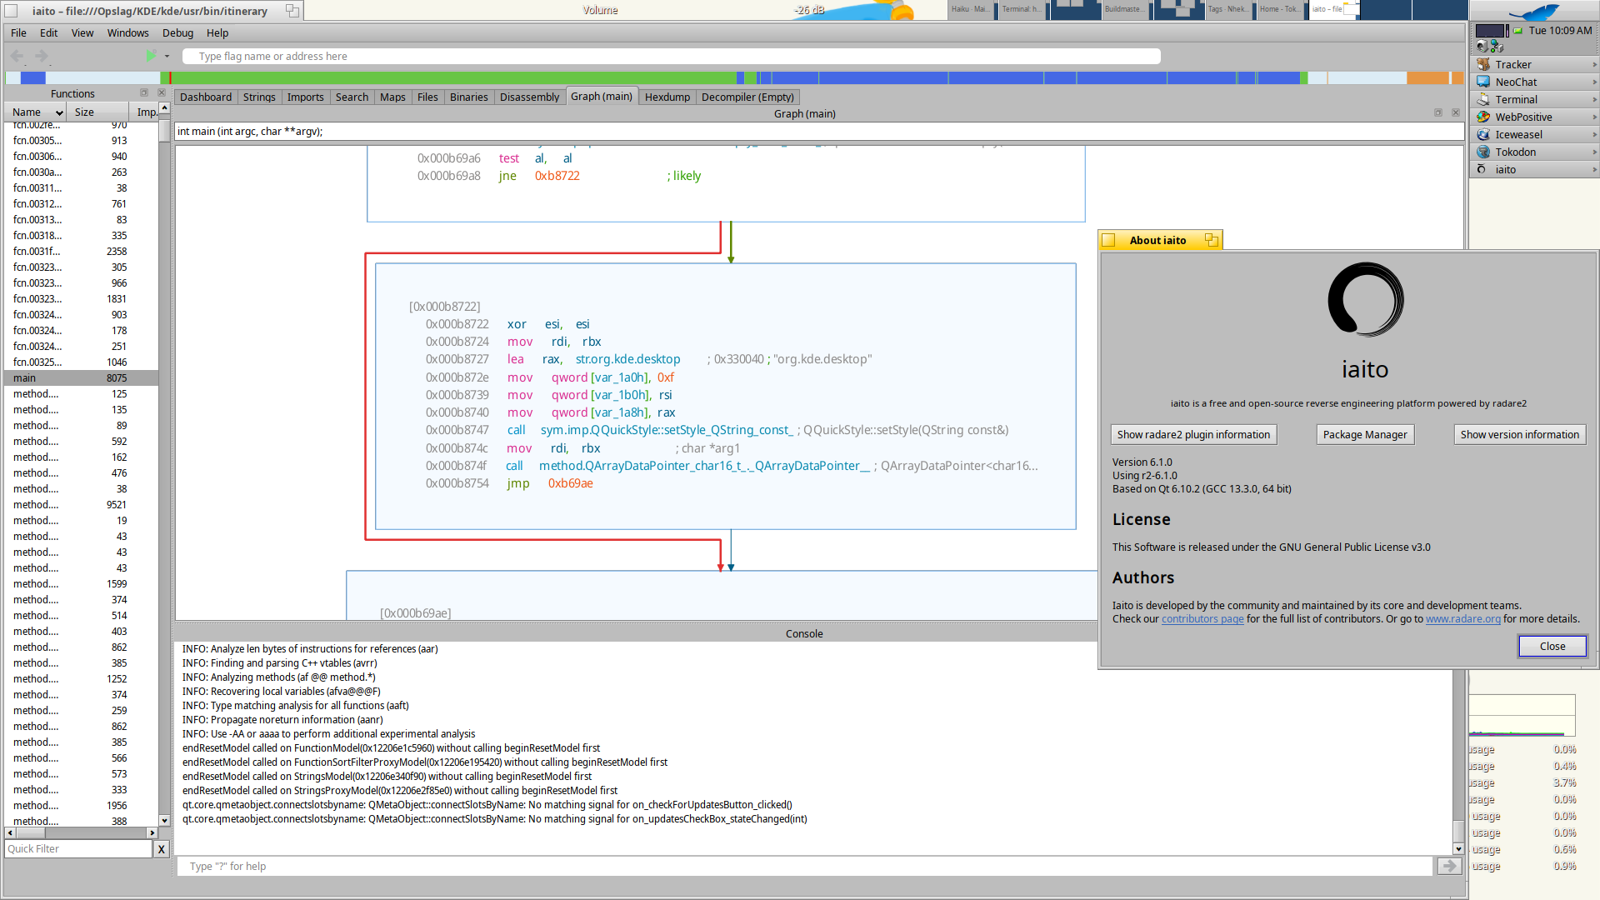Click the back navigation arrow

[17, 56]
